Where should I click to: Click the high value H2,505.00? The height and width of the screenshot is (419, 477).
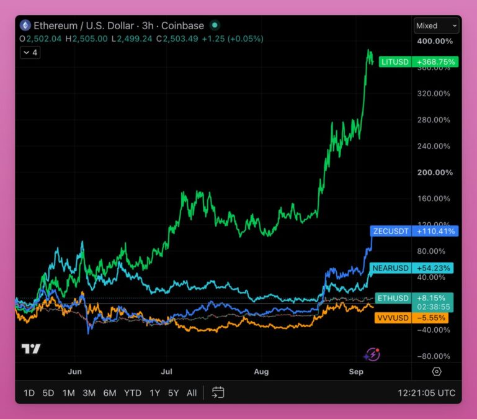click(x=86, y=38)
